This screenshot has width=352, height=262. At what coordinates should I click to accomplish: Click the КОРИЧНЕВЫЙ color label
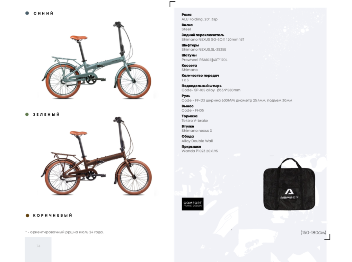click(53, 216)
